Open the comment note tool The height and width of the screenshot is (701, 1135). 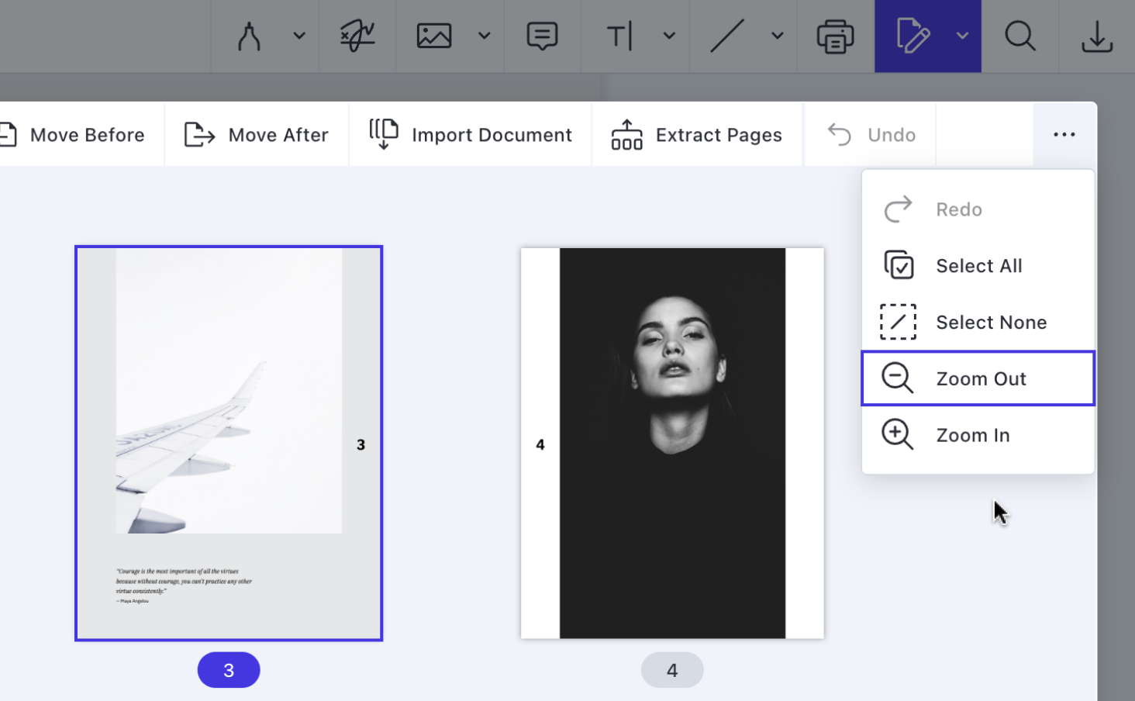pos(542,36)
